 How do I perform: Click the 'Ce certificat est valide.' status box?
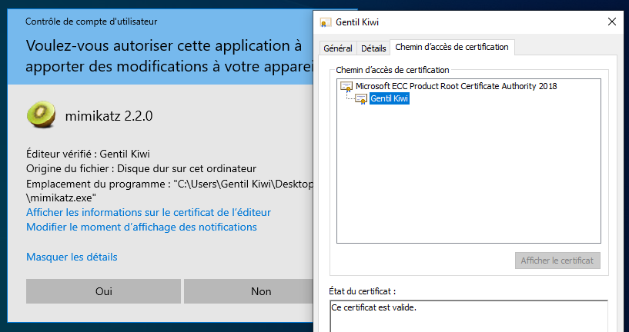click(469, 316)
